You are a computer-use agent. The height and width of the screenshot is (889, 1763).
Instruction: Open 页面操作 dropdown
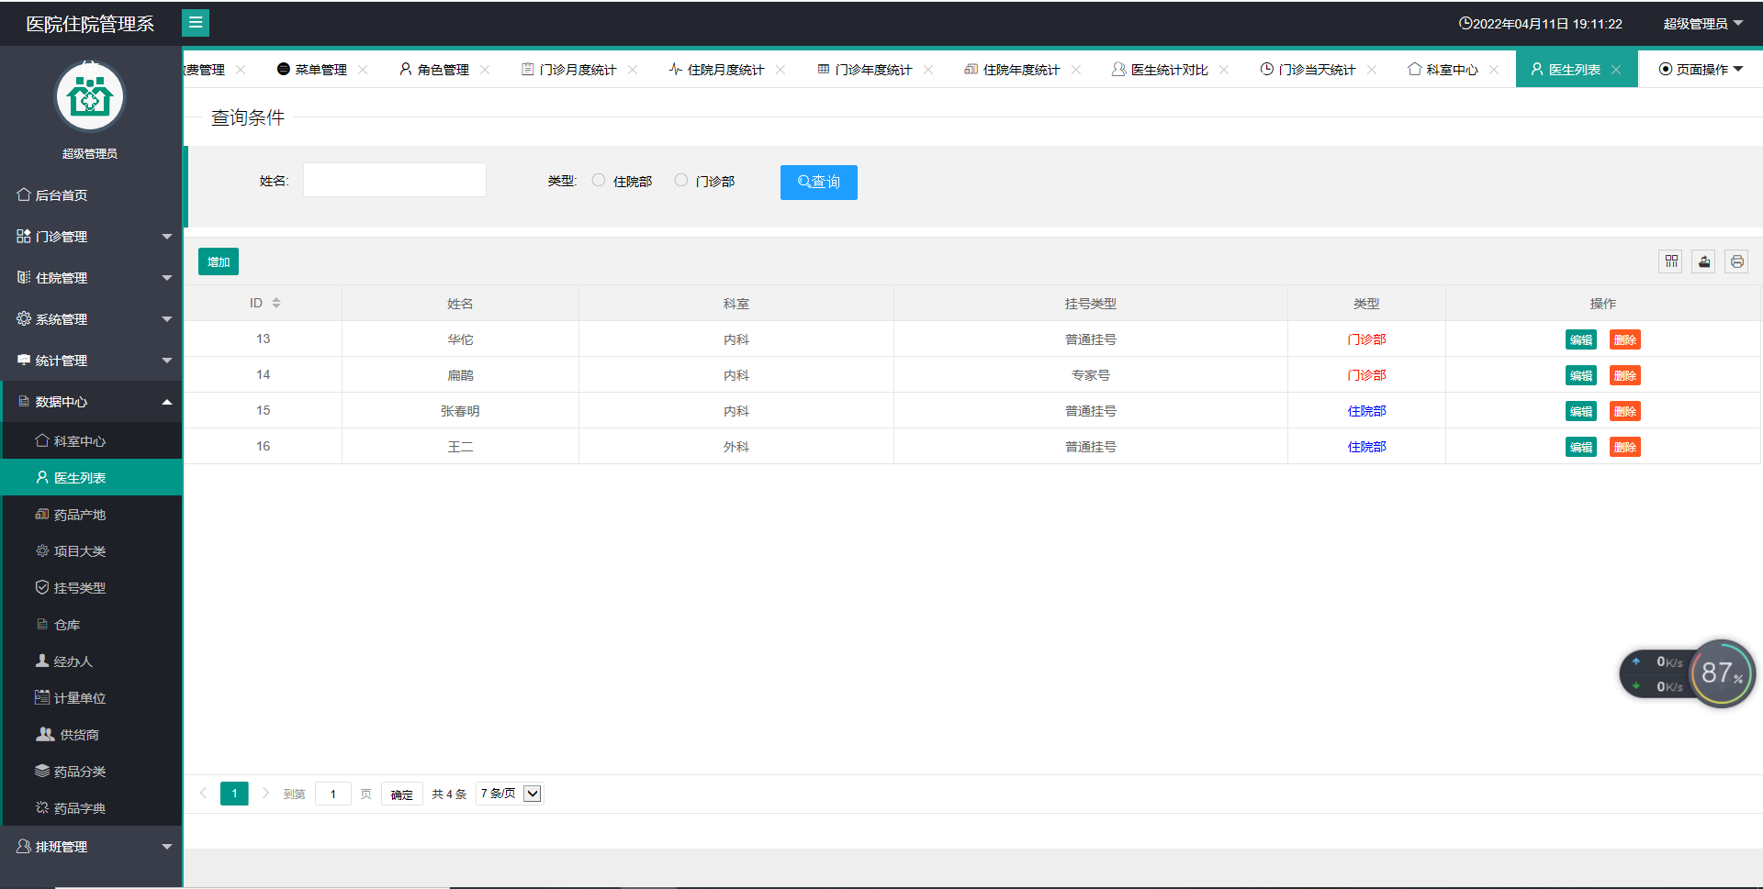[1701, 69]
